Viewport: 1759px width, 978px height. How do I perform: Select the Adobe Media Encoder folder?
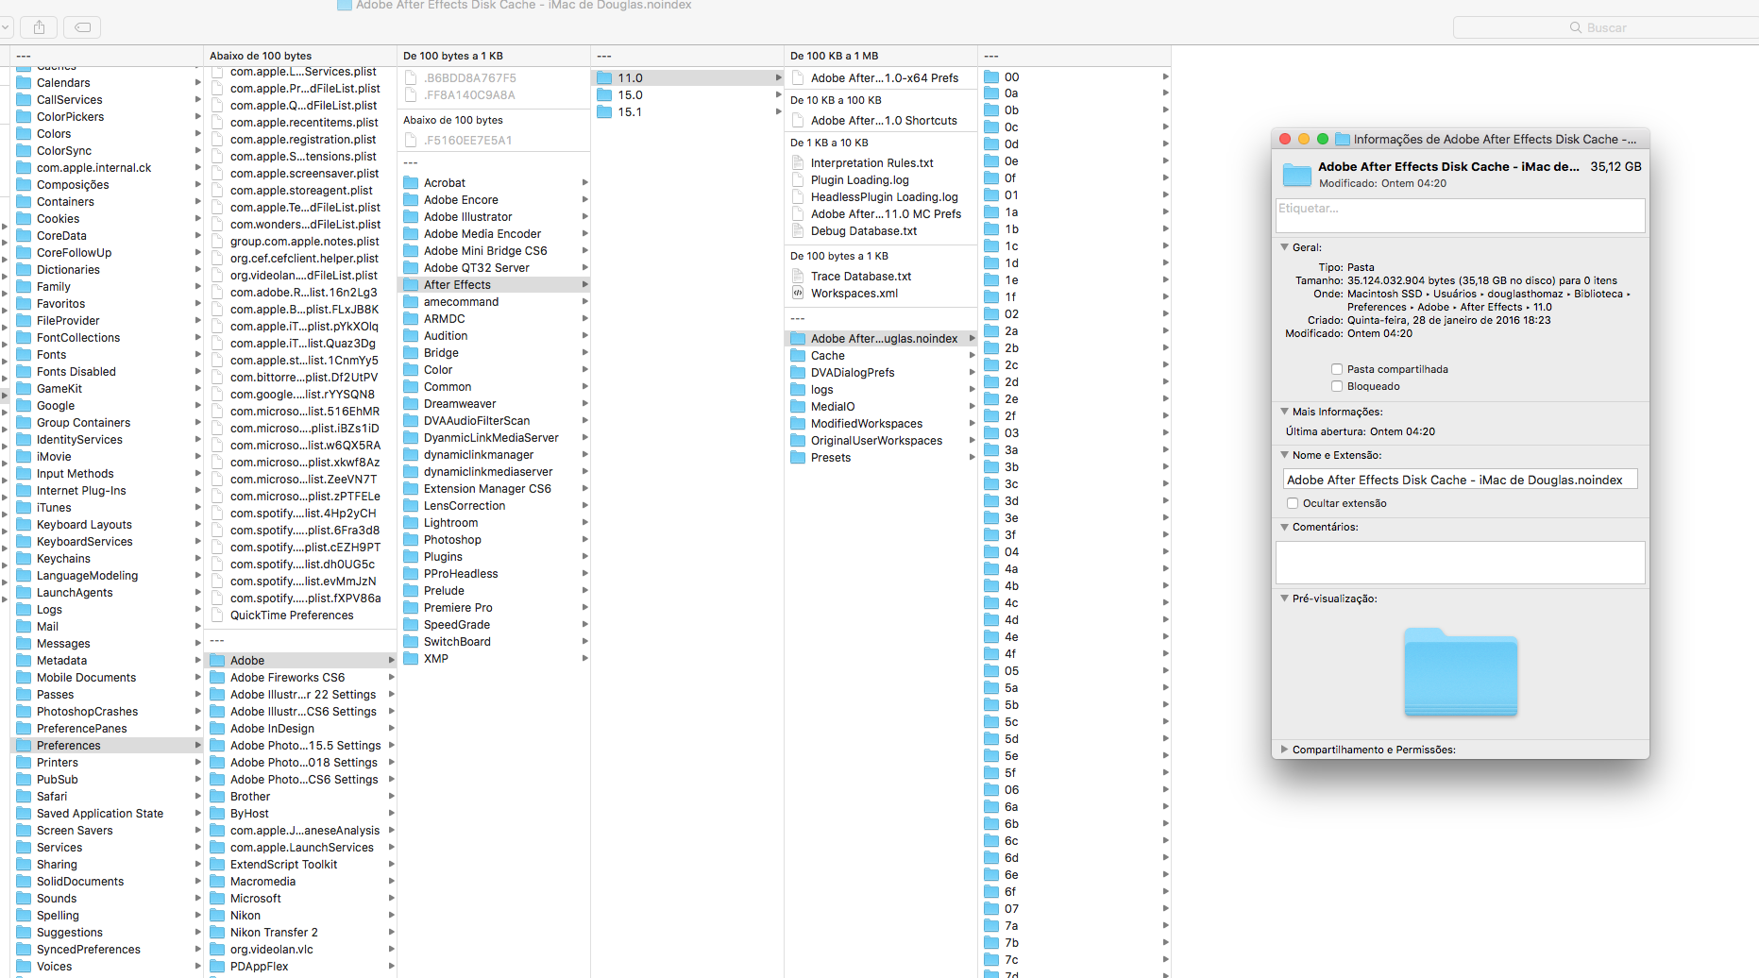[493, 234]
